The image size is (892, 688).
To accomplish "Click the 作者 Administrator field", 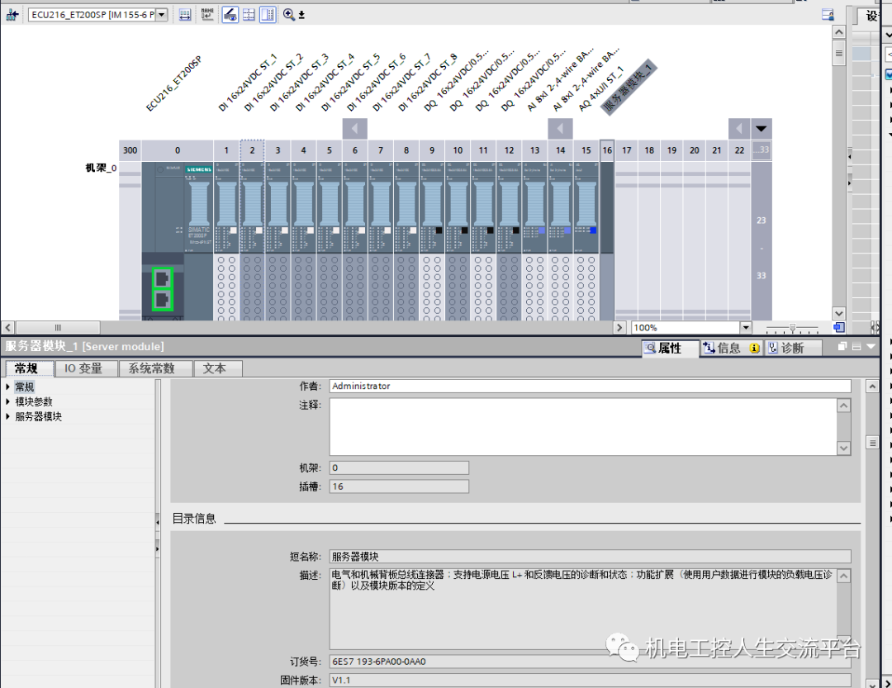I will 590,386.
